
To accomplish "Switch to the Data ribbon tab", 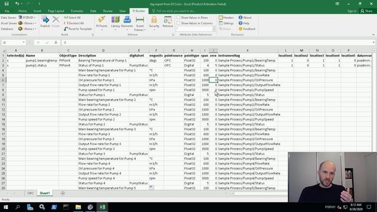I will pyautogui.click(x=93, y=11).
